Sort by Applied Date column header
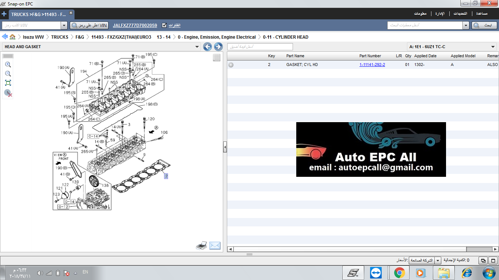The image size is (499, 280). pos(425,56)
